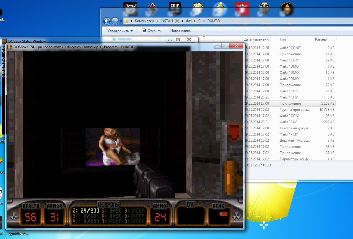Create a folder with Новая папка
Screen dimensions: 353x239
[x=180, y=31]
